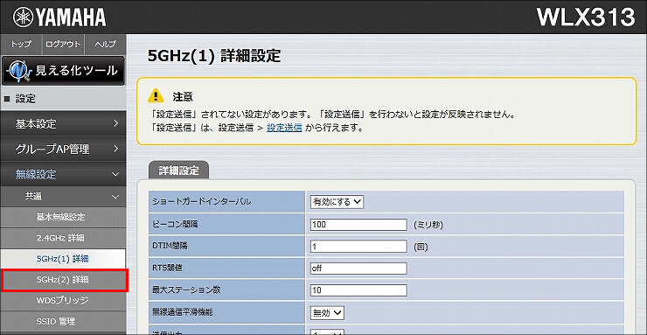Image resolution: width=647 pixels, height=335 pixels.
Task: Click the yellow warning triangle icon
Action: (x=156, y=96)
